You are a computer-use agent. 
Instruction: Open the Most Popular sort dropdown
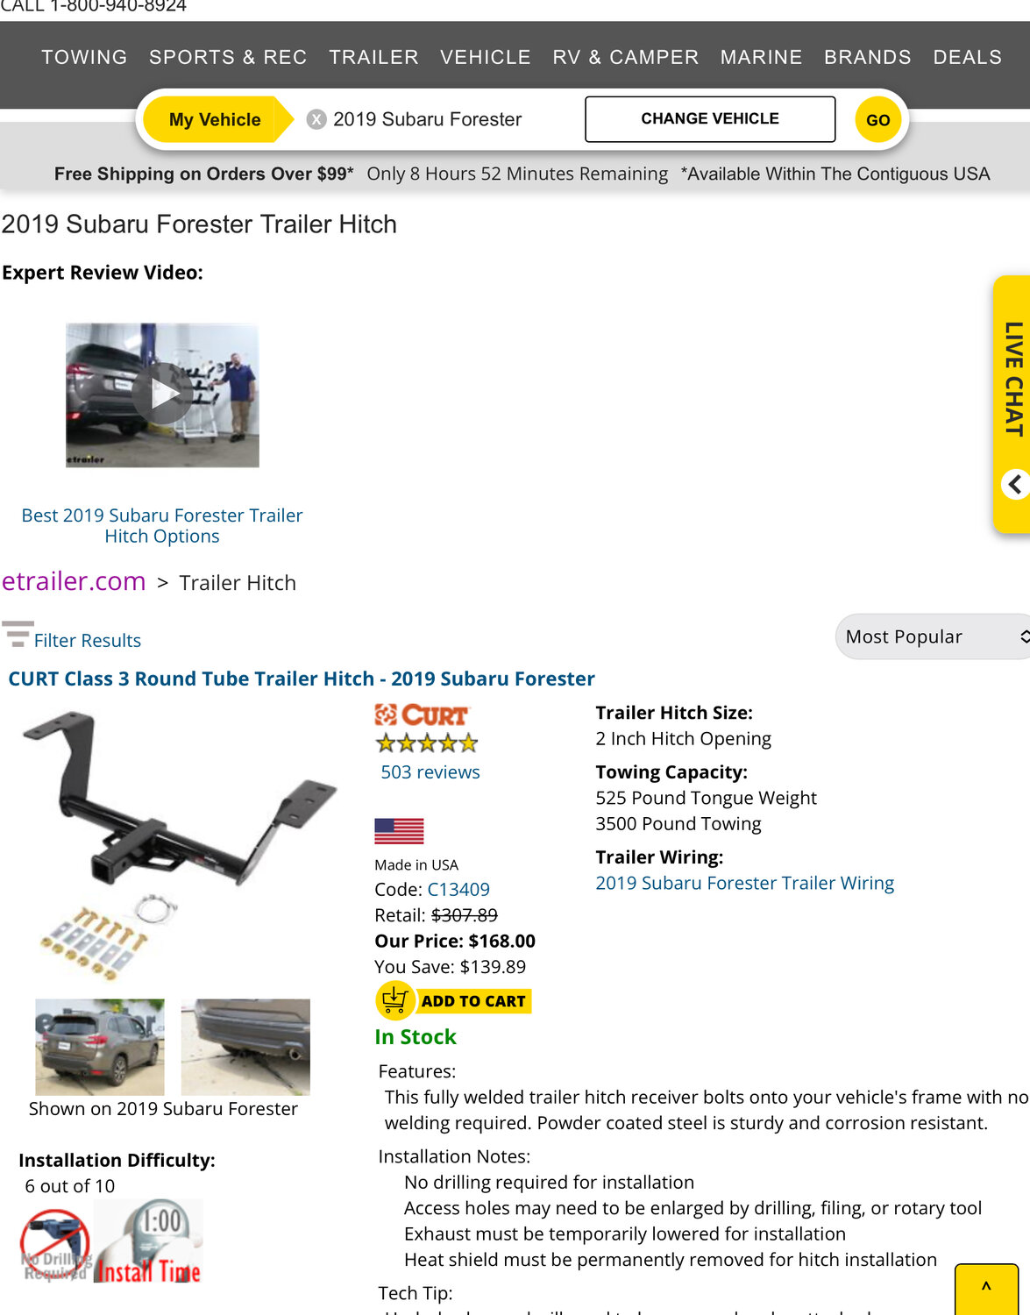pos(933,636)
